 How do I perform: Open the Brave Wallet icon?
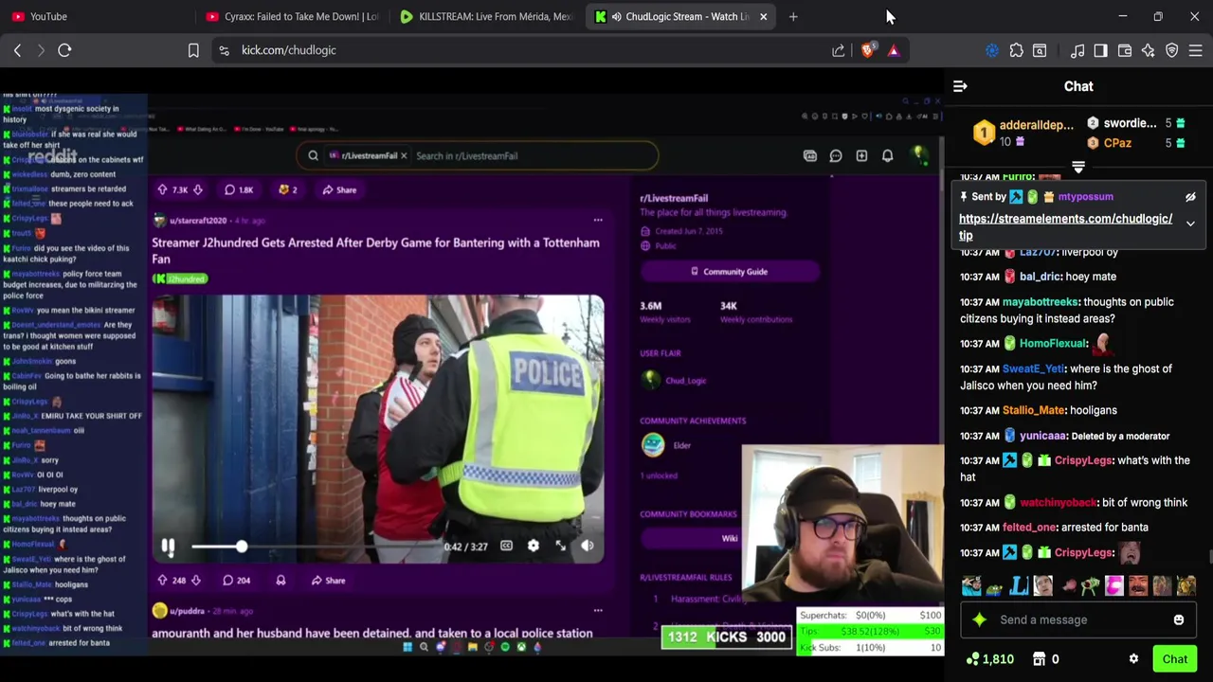point(1125,50)
